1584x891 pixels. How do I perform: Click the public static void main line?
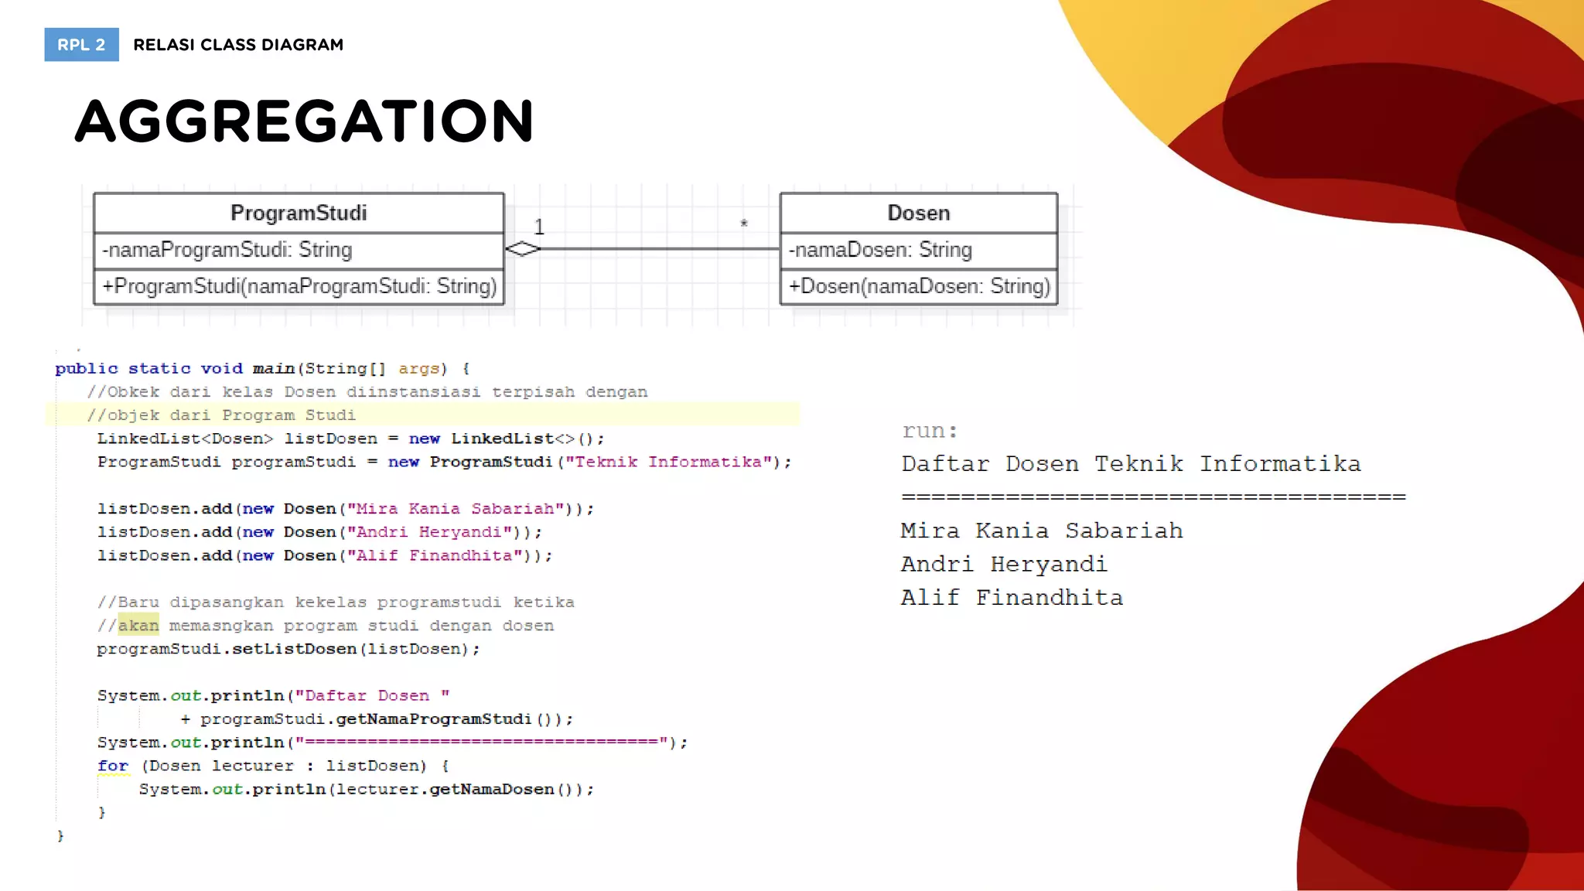(261, 368)
